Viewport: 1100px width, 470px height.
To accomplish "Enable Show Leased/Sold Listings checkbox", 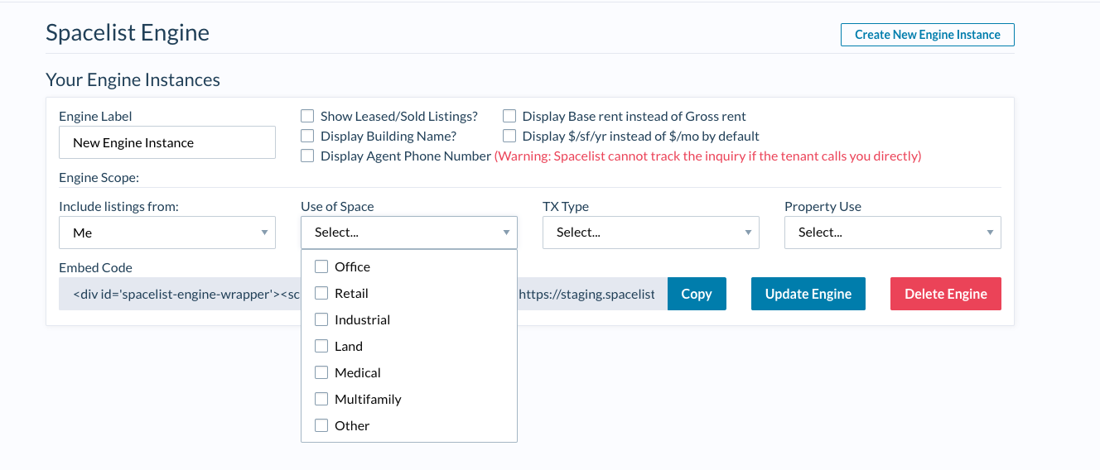I will click(307, 116).
